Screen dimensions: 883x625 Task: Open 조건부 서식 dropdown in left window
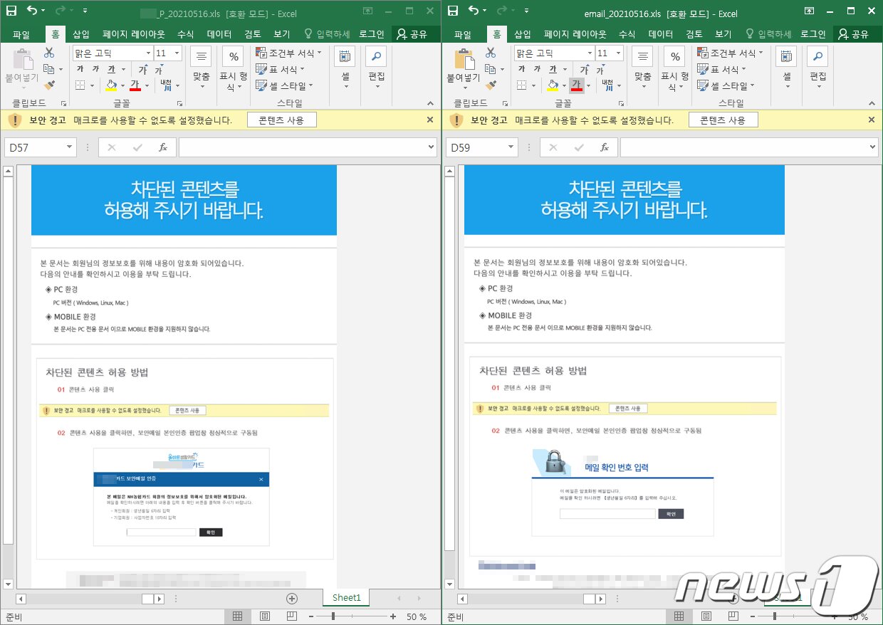(x=288, y=53)
